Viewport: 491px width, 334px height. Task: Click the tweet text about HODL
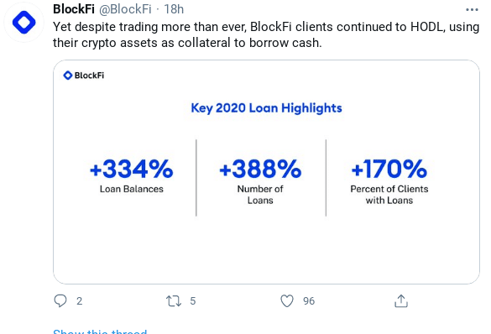point(266,34)
